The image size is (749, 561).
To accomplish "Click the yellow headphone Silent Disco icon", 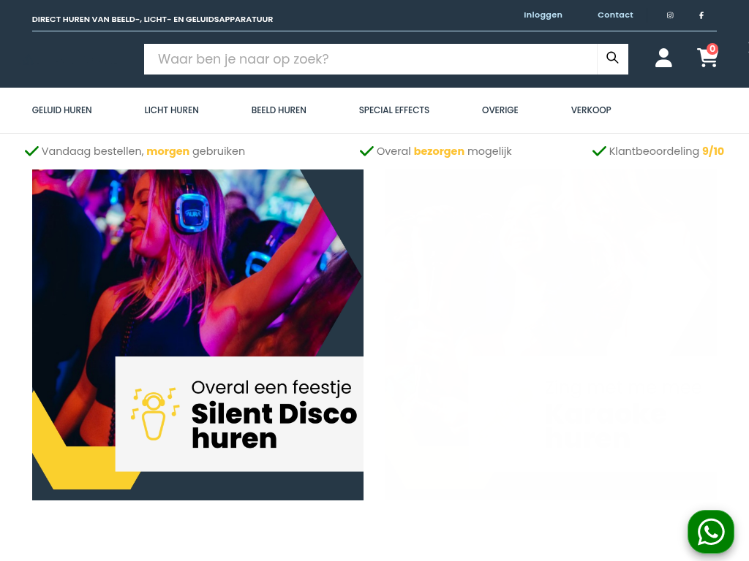I will coord(154,413).
